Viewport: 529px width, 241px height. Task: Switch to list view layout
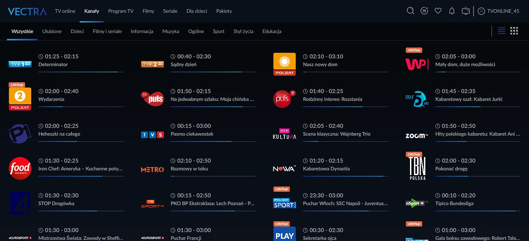coord(501,31)
